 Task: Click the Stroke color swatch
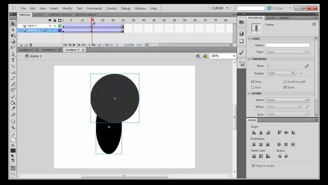click(13, 140)
